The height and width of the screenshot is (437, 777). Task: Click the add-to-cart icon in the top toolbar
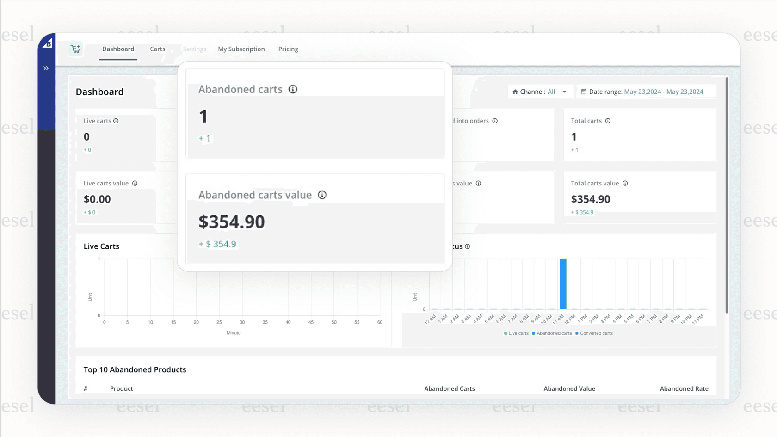click(75, 49)
